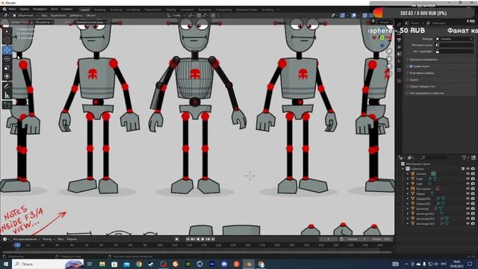Select the Measure ruler tool
This screenshot has width=478, height=269.
[7, 95]
